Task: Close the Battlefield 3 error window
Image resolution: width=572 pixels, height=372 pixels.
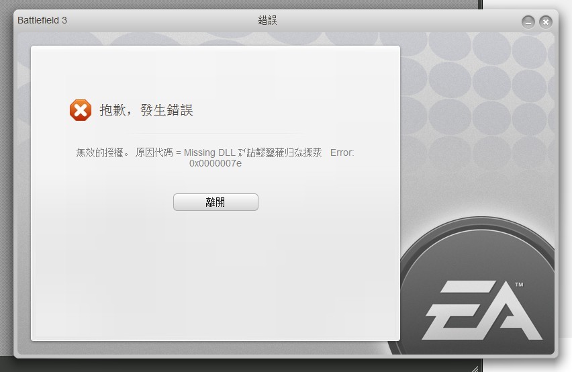Action: tap(546, 22)
